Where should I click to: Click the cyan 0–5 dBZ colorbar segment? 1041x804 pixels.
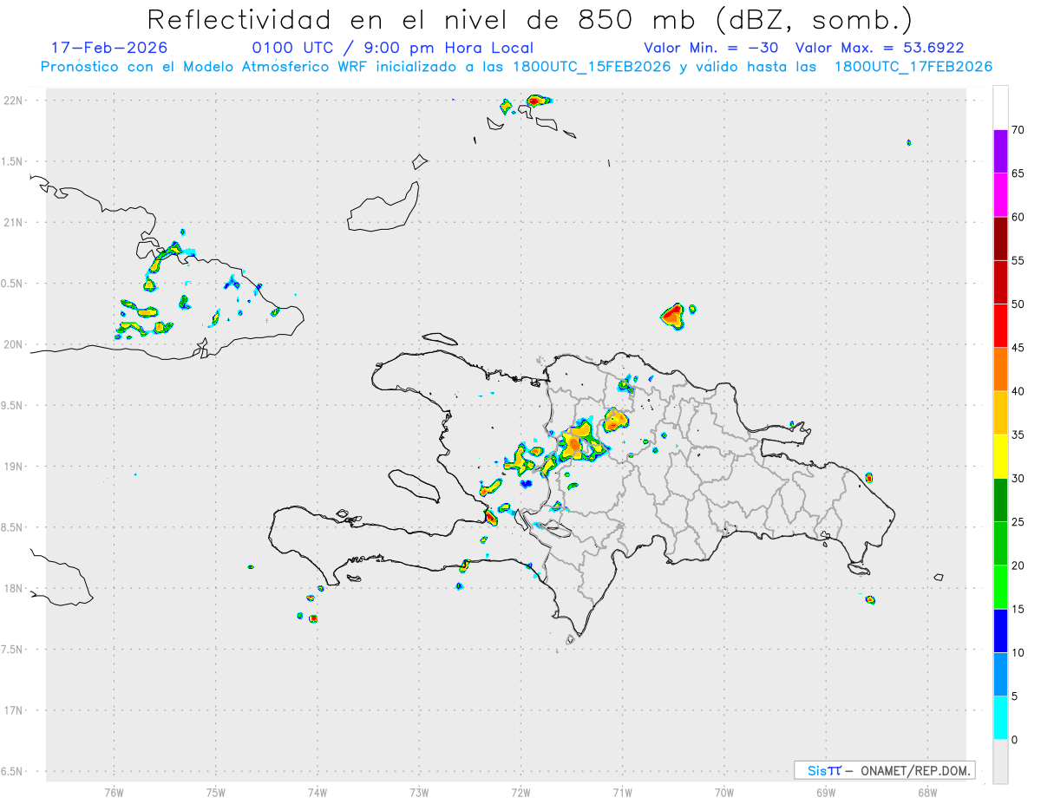click(x=1000, y=718)
